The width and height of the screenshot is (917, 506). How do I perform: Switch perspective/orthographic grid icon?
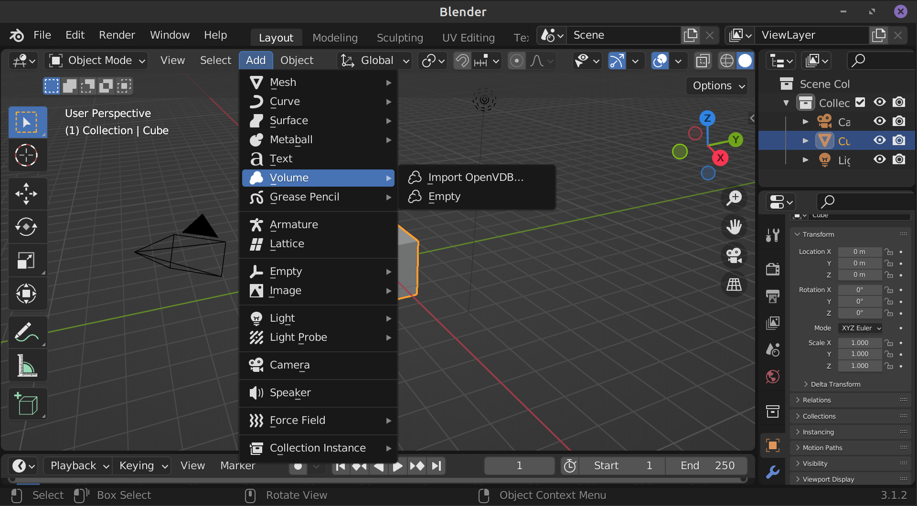coord(734,284)
